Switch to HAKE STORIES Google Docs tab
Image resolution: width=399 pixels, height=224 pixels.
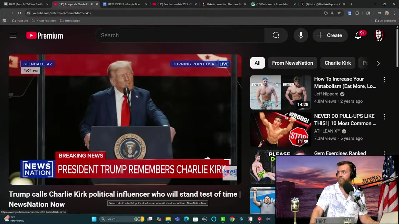point(125,4)
